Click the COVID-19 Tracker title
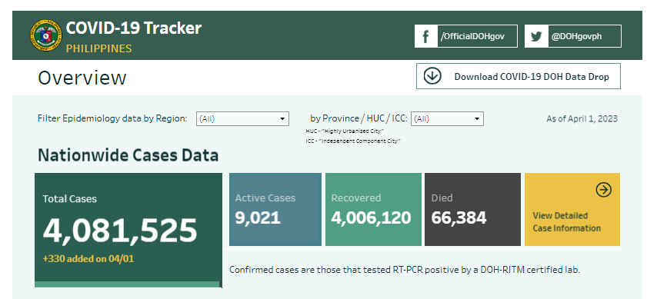 pos(134,28)
